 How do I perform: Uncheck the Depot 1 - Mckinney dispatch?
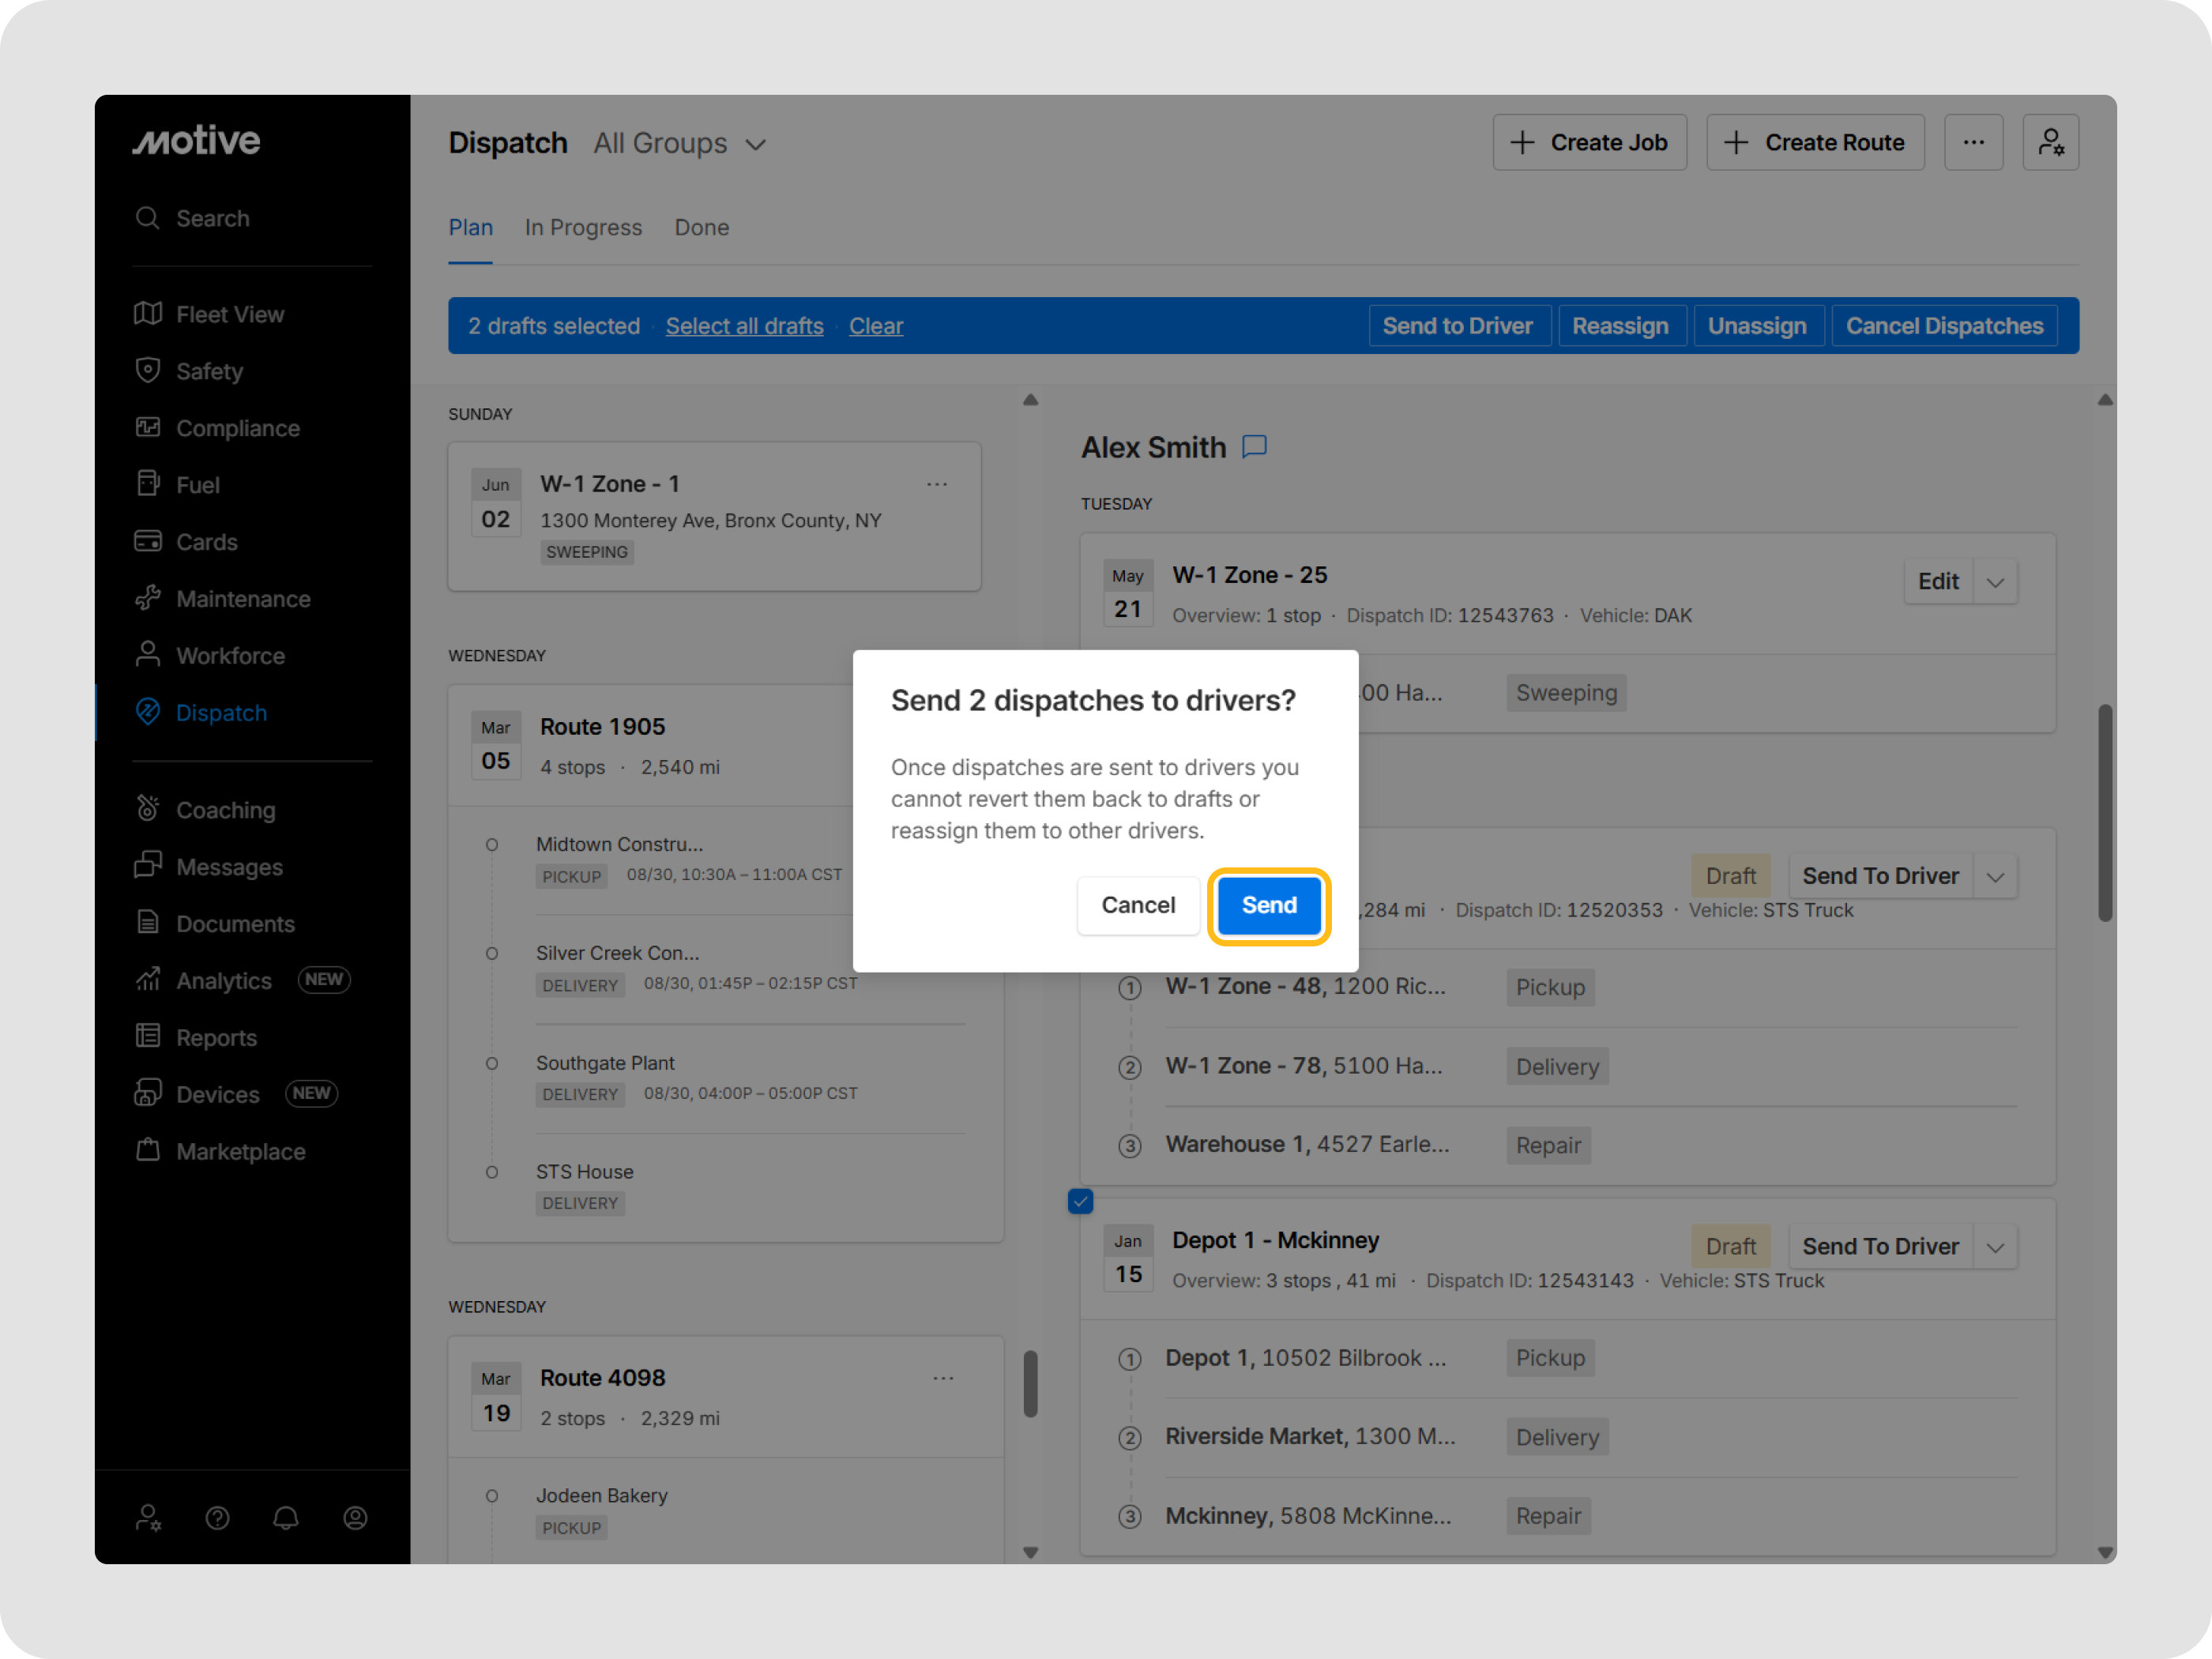pos(1080,1201)
